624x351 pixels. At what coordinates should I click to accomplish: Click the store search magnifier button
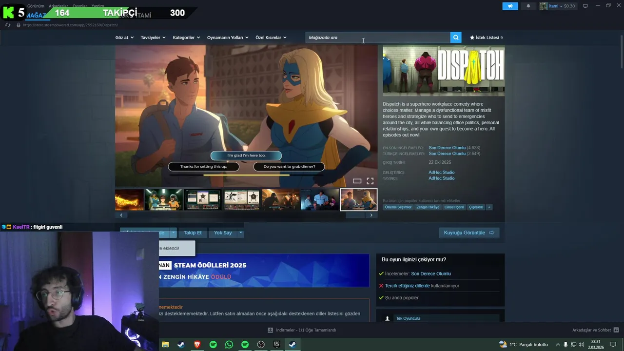(x=455, y=38)
